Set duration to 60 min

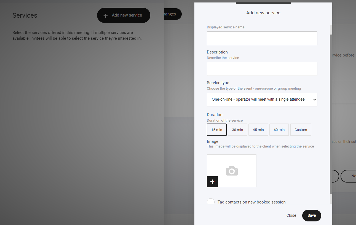(279, 130)
